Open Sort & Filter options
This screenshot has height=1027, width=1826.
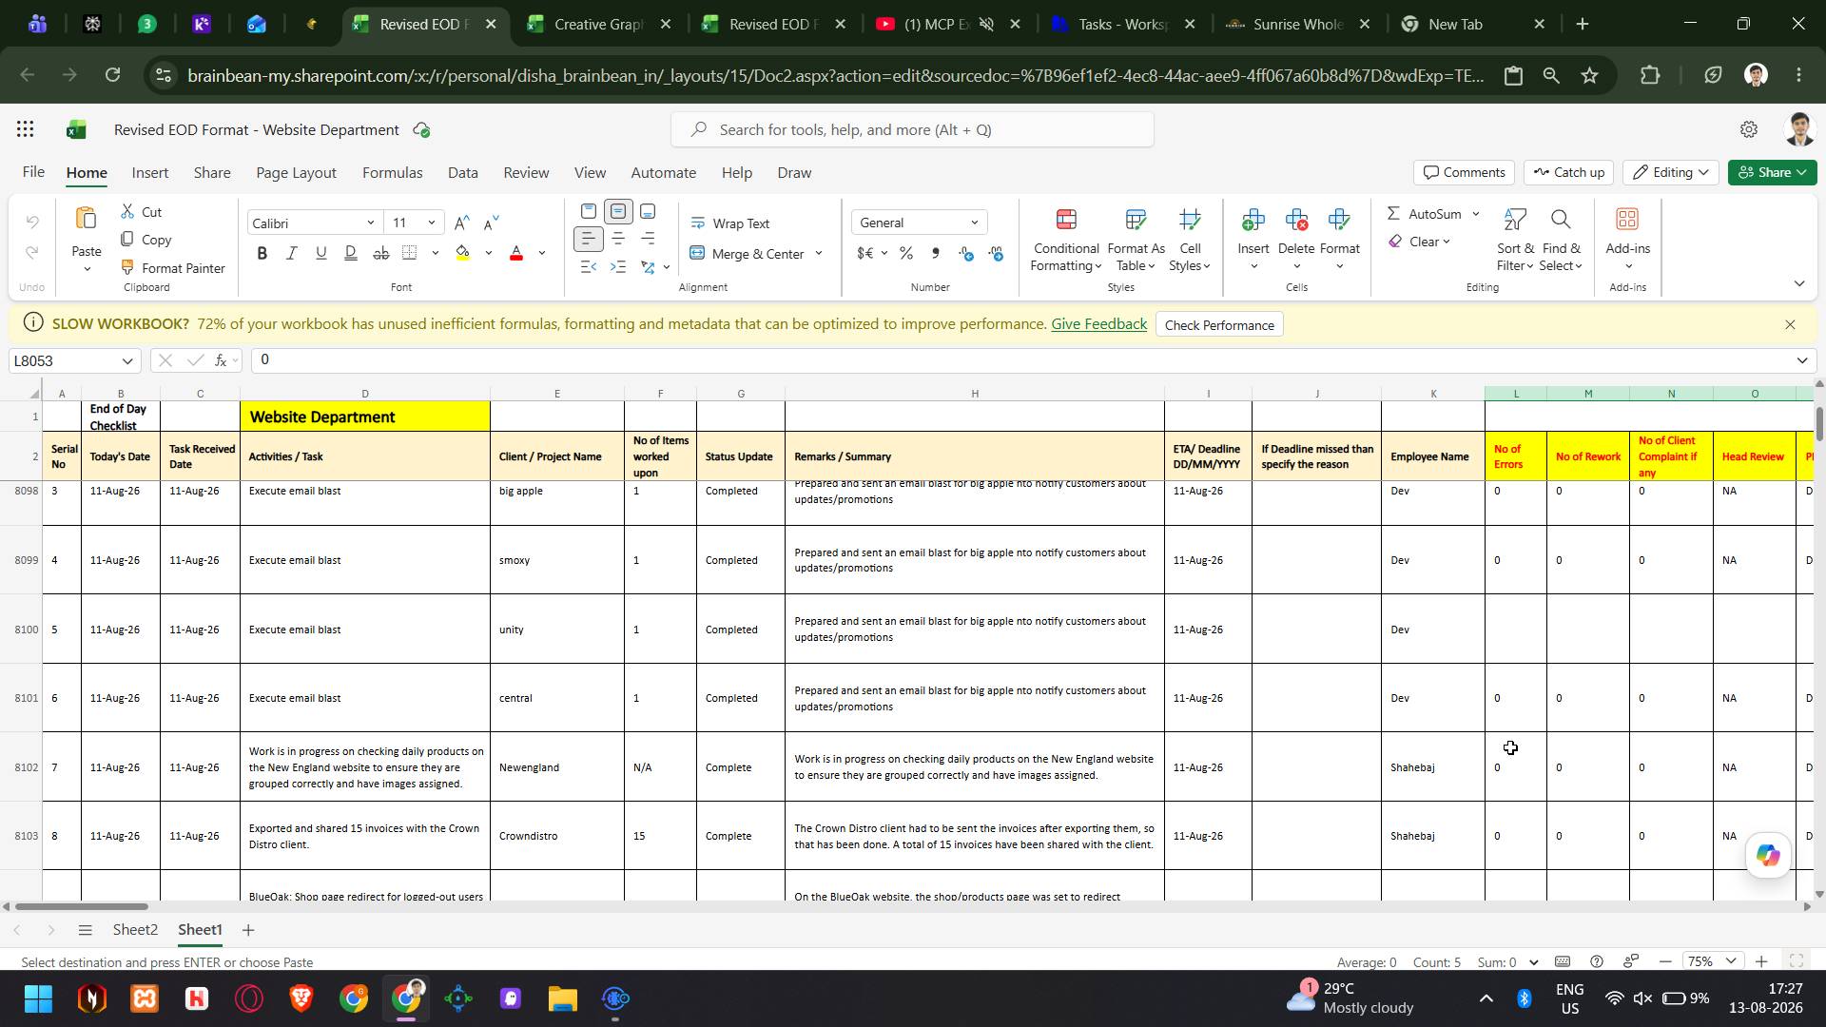coord(1515,242)
